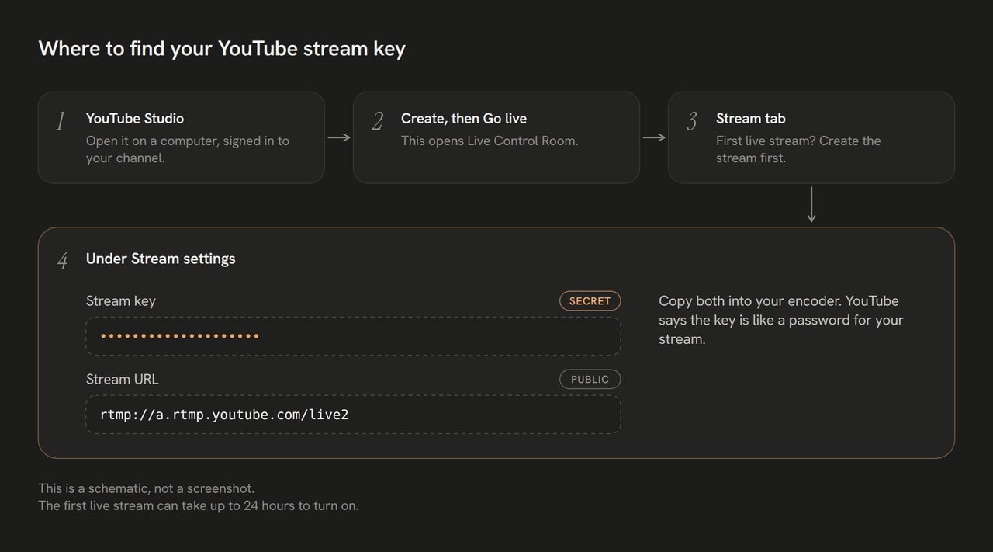This screenshot has height=552, width=993.
Task: Select the Stream tab step card
Action: tap(811, 137)
